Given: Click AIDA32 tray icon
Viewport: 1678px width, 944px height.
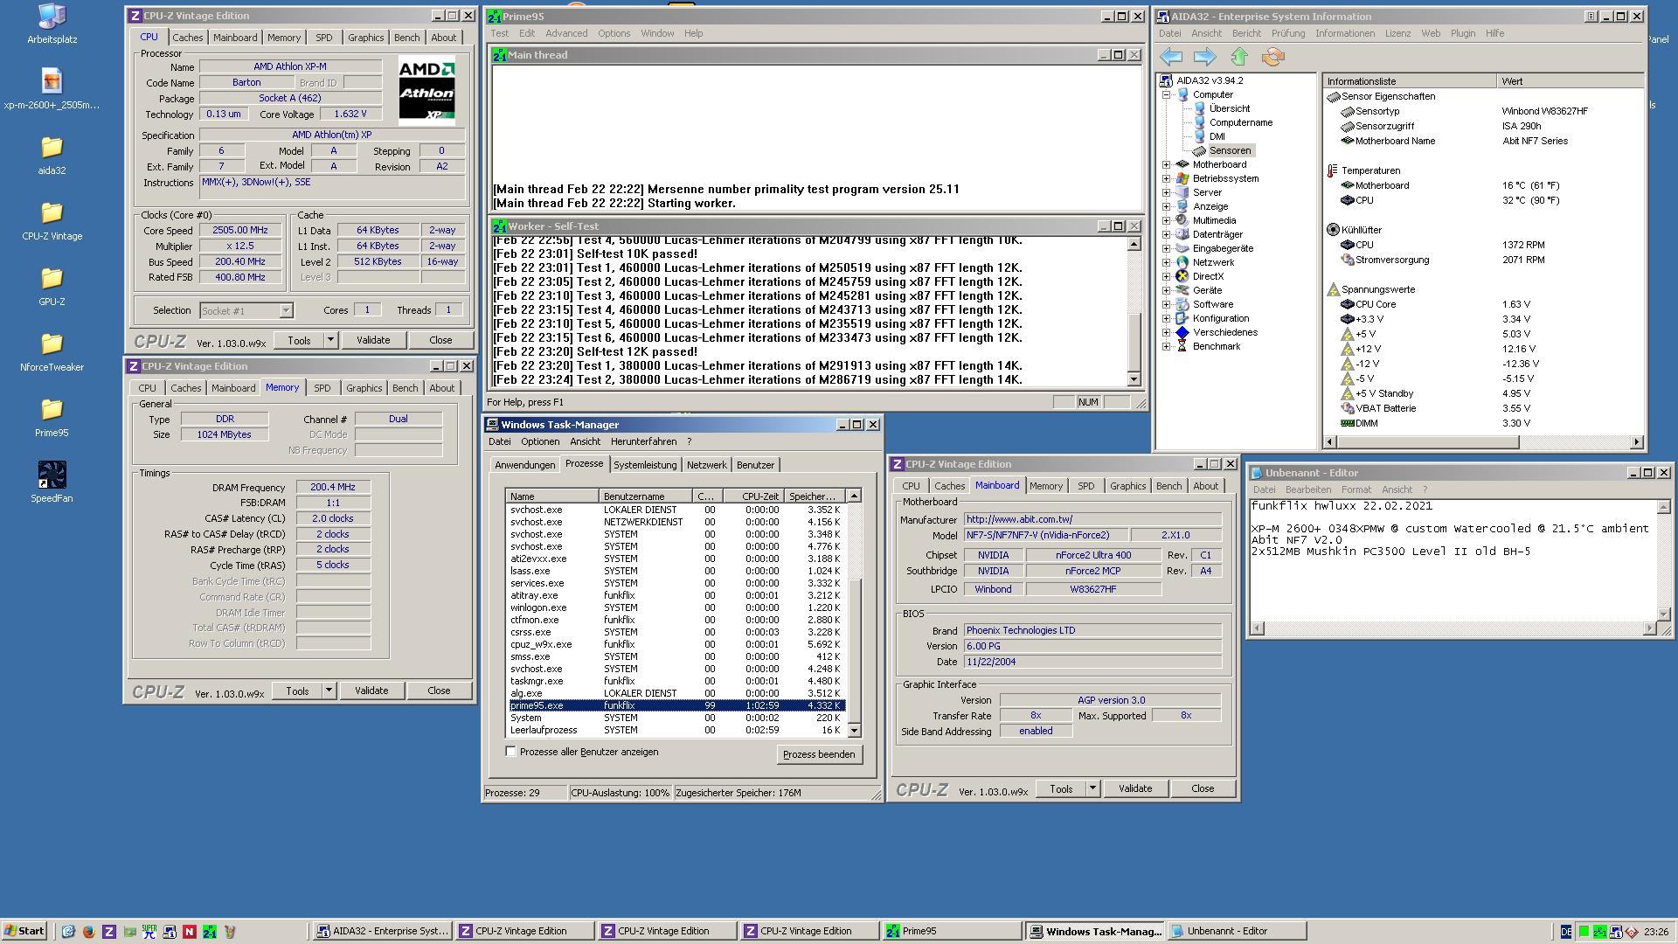Looking at the screenshot, I should click(1616, 932).
